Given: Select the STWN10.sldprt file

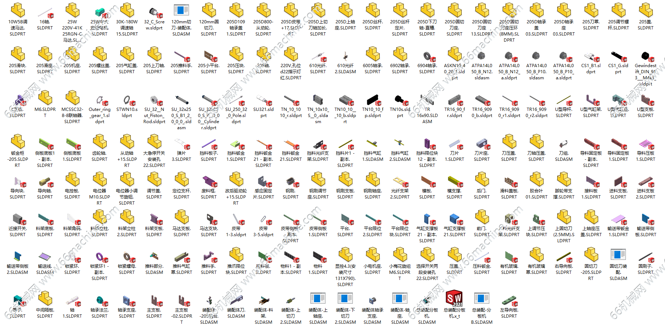Looking at the screenshot, I should pyautogui.click(x=127, y=100).
